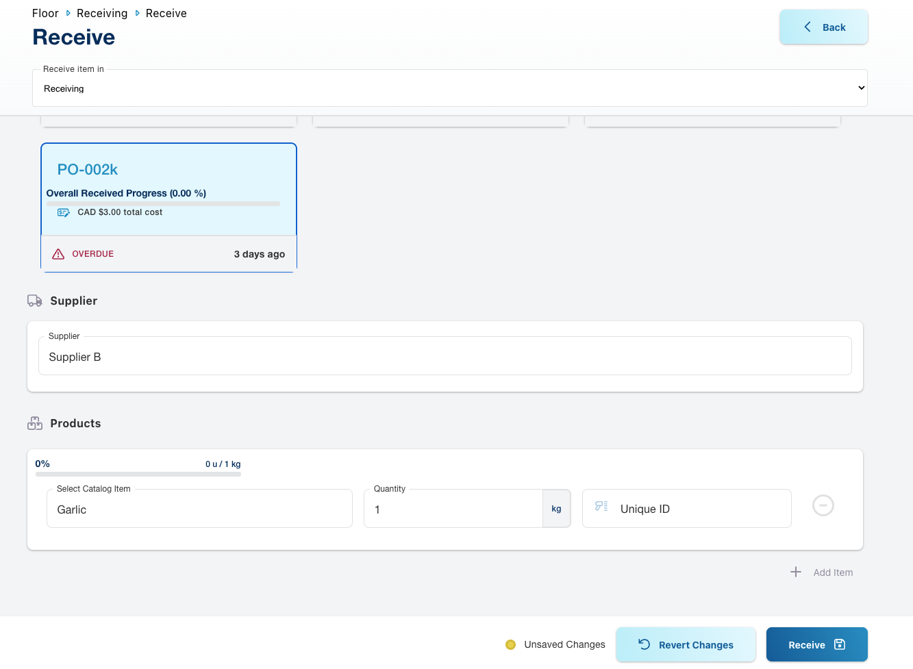
Task: Click the supplier truck icon
Action: [34, 301]
